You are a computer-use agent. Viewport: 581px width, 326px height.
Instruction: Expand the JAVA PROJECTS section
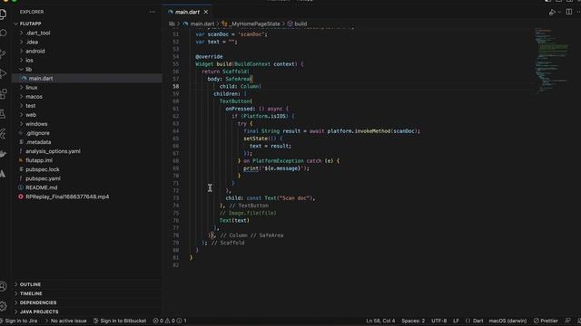click(39, 312)
